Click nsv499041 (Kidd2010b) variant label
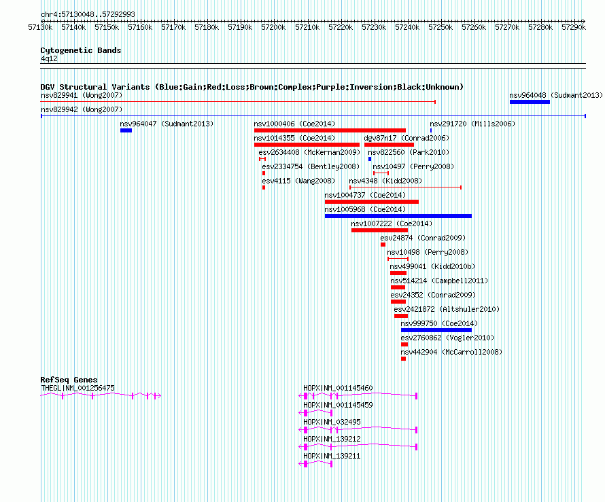Screen dimensions: 605x502 coord(432,266)
